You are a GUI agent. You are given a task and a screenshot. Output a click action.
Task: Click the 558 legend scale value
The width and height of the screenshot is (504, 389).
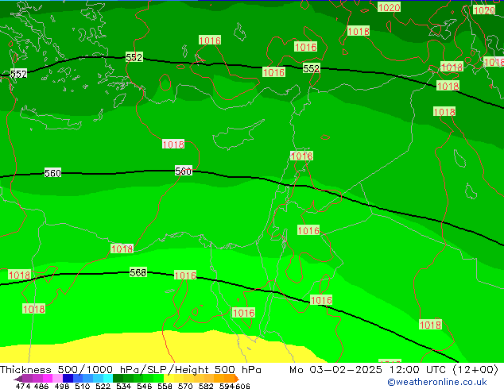coord(165,386)
